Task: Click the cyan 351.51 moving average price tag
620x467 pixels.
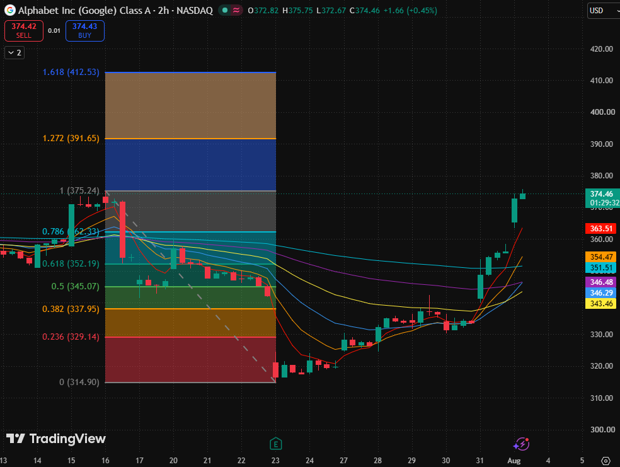Action: [602, 268]
